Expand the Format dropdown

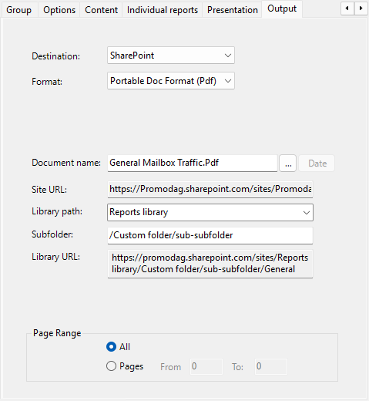tap(171, 81)
